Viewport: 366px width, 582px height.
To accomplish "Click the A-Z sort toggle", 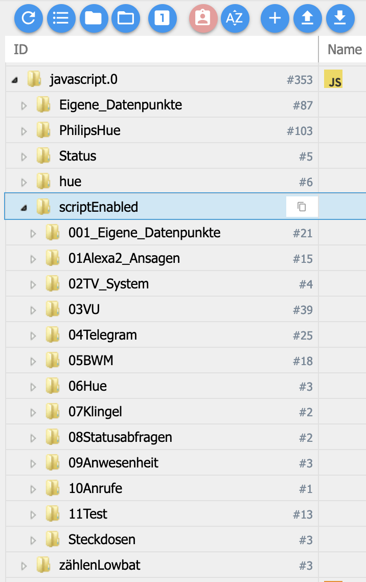I will tap(235, 18).
